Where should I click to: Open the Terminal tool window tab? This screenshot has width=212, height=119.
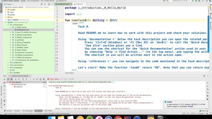point(8,111)
